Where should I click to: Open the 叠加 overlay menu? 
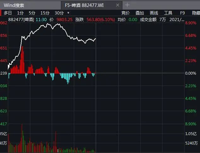pyautogui.click(x=140, y=13)
